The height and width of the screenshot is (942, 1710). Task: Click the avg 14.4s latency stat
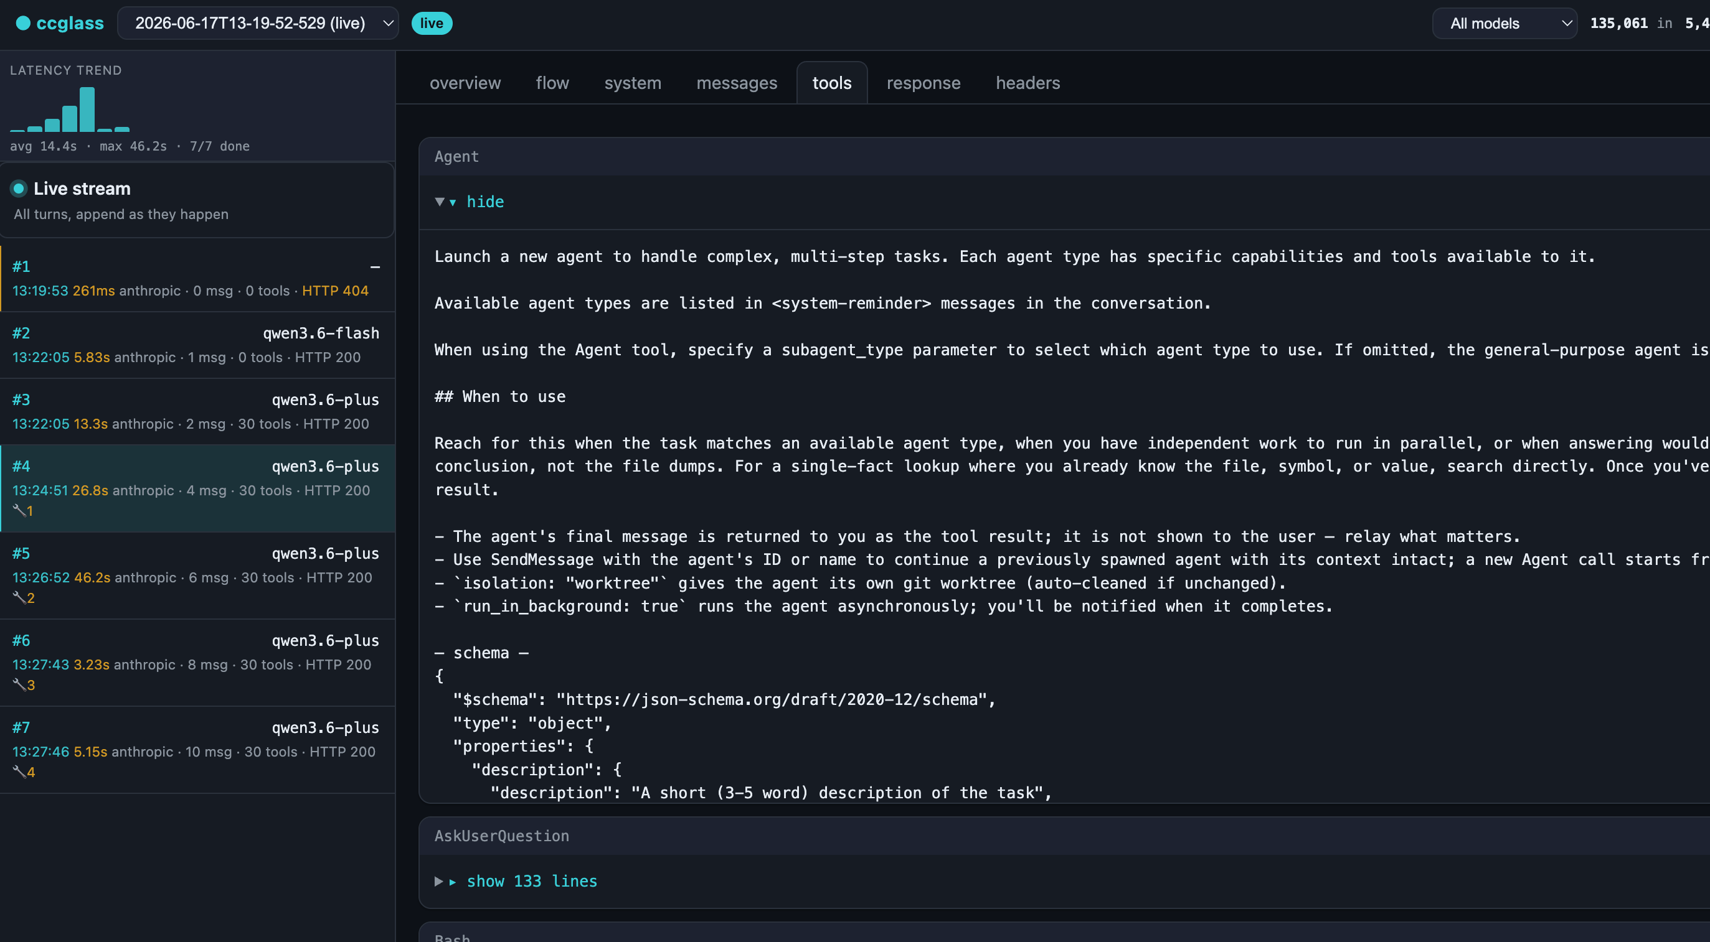pos(43,146)
